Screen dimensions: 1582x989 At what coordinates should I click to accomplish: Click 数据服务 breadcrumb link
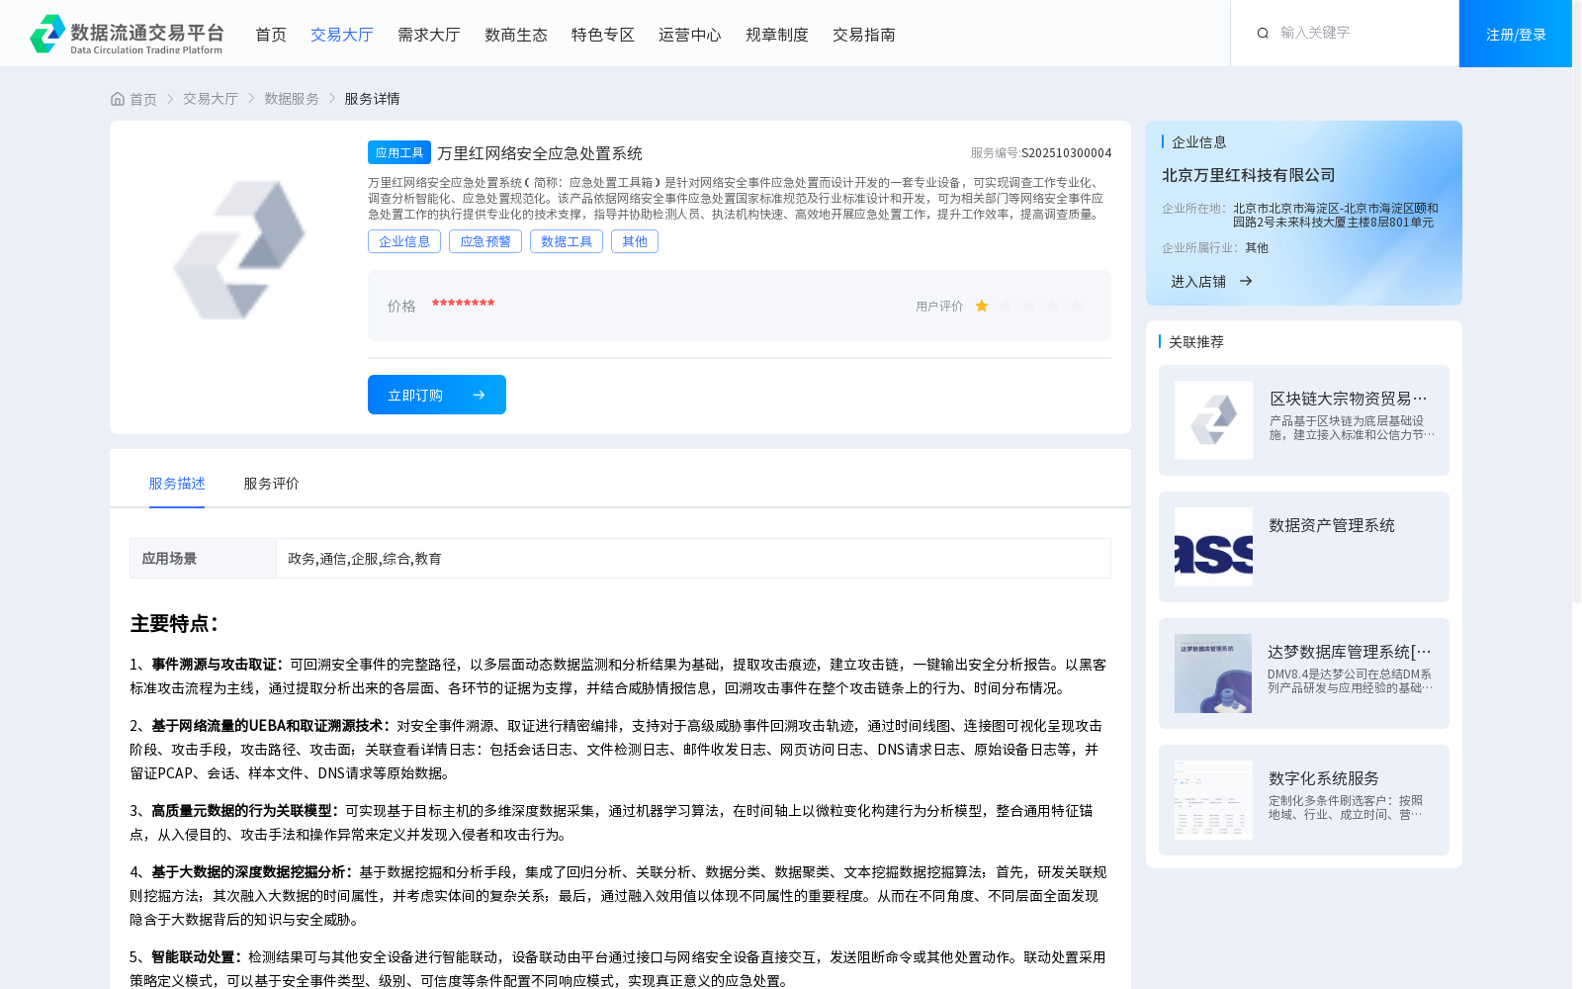coord(292,99)
